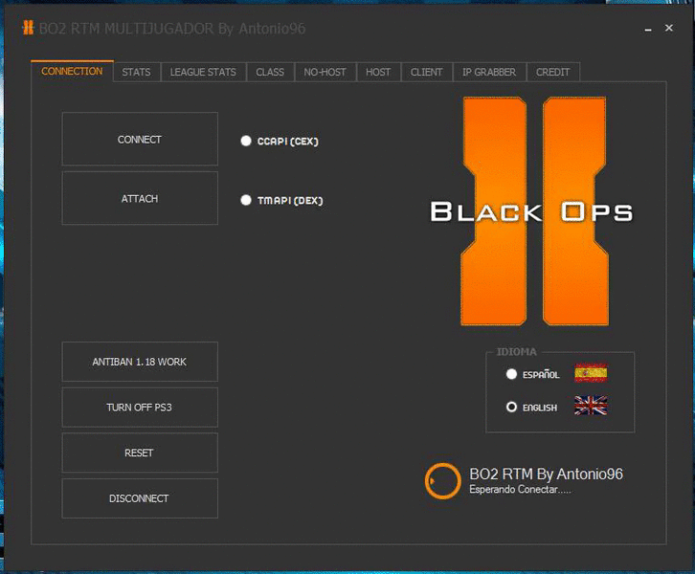695x574 pixels.
Task: Open the LEAGUE STATS tab
Action: click(203, 72)
